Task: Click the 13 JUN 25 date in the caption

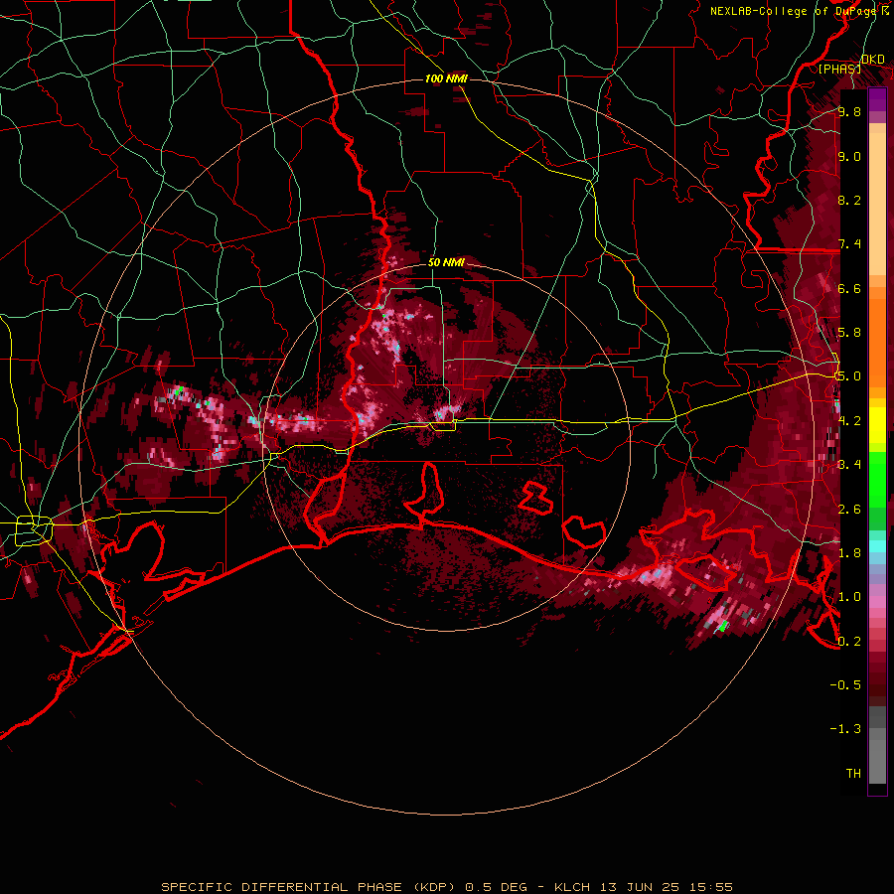Action: tap(638, 887)
